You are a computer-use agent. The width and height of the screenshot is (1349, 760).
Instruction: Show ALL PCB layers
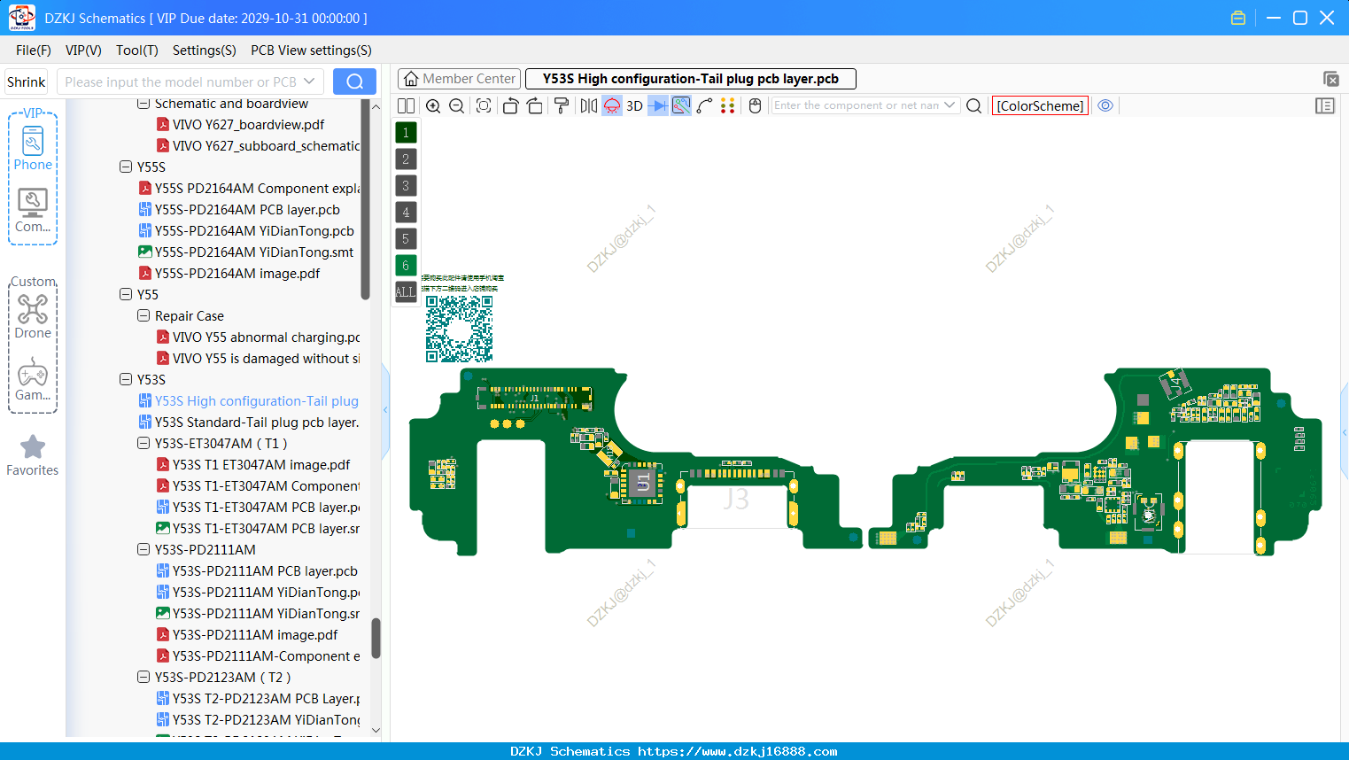406,291
